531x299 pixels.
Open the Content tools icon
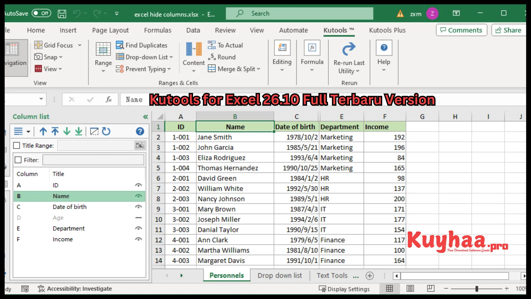[194, 50]
